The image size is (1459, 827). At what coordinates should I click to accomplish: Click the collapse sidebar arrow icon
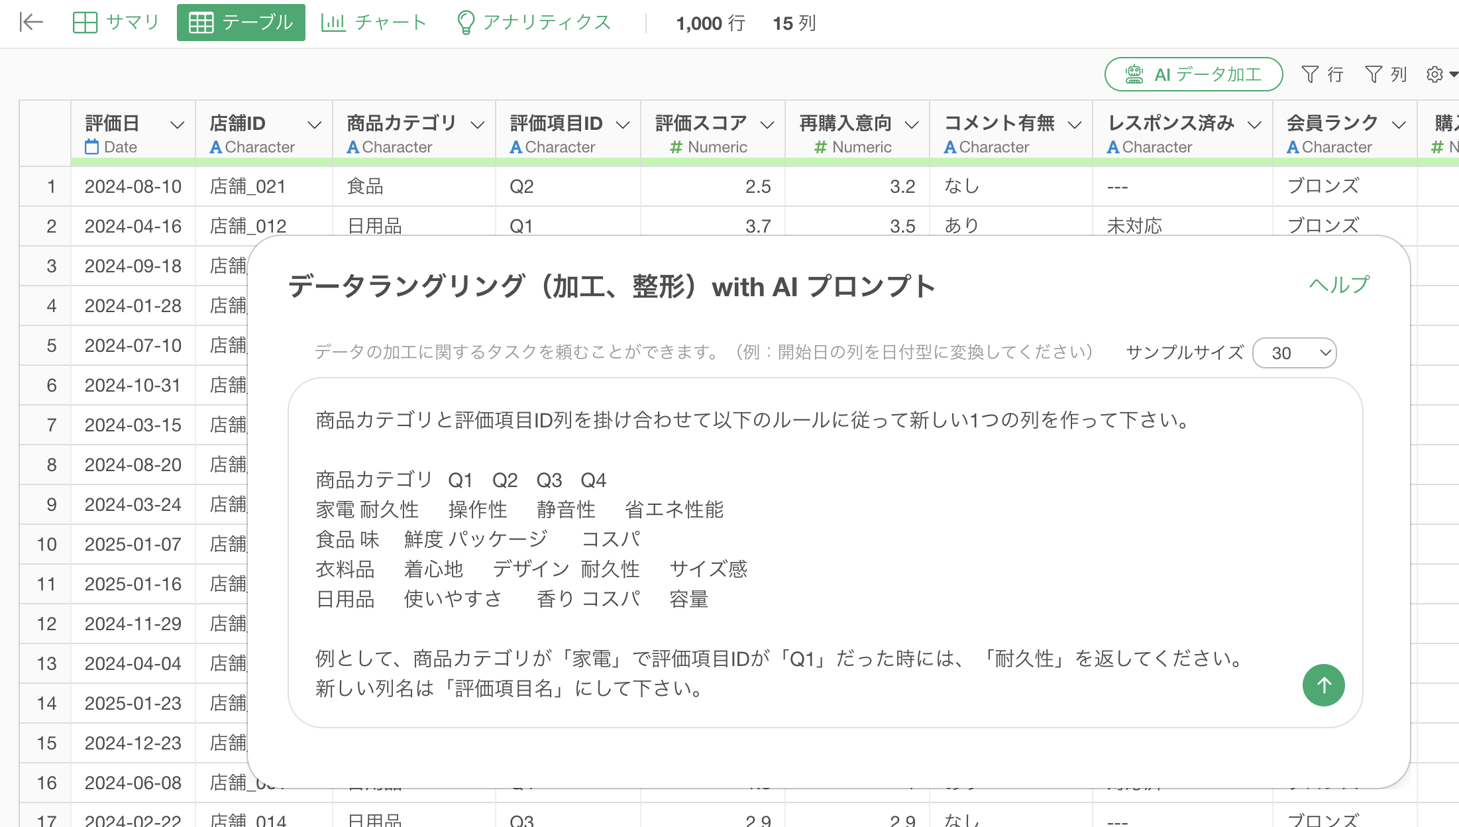31,23
